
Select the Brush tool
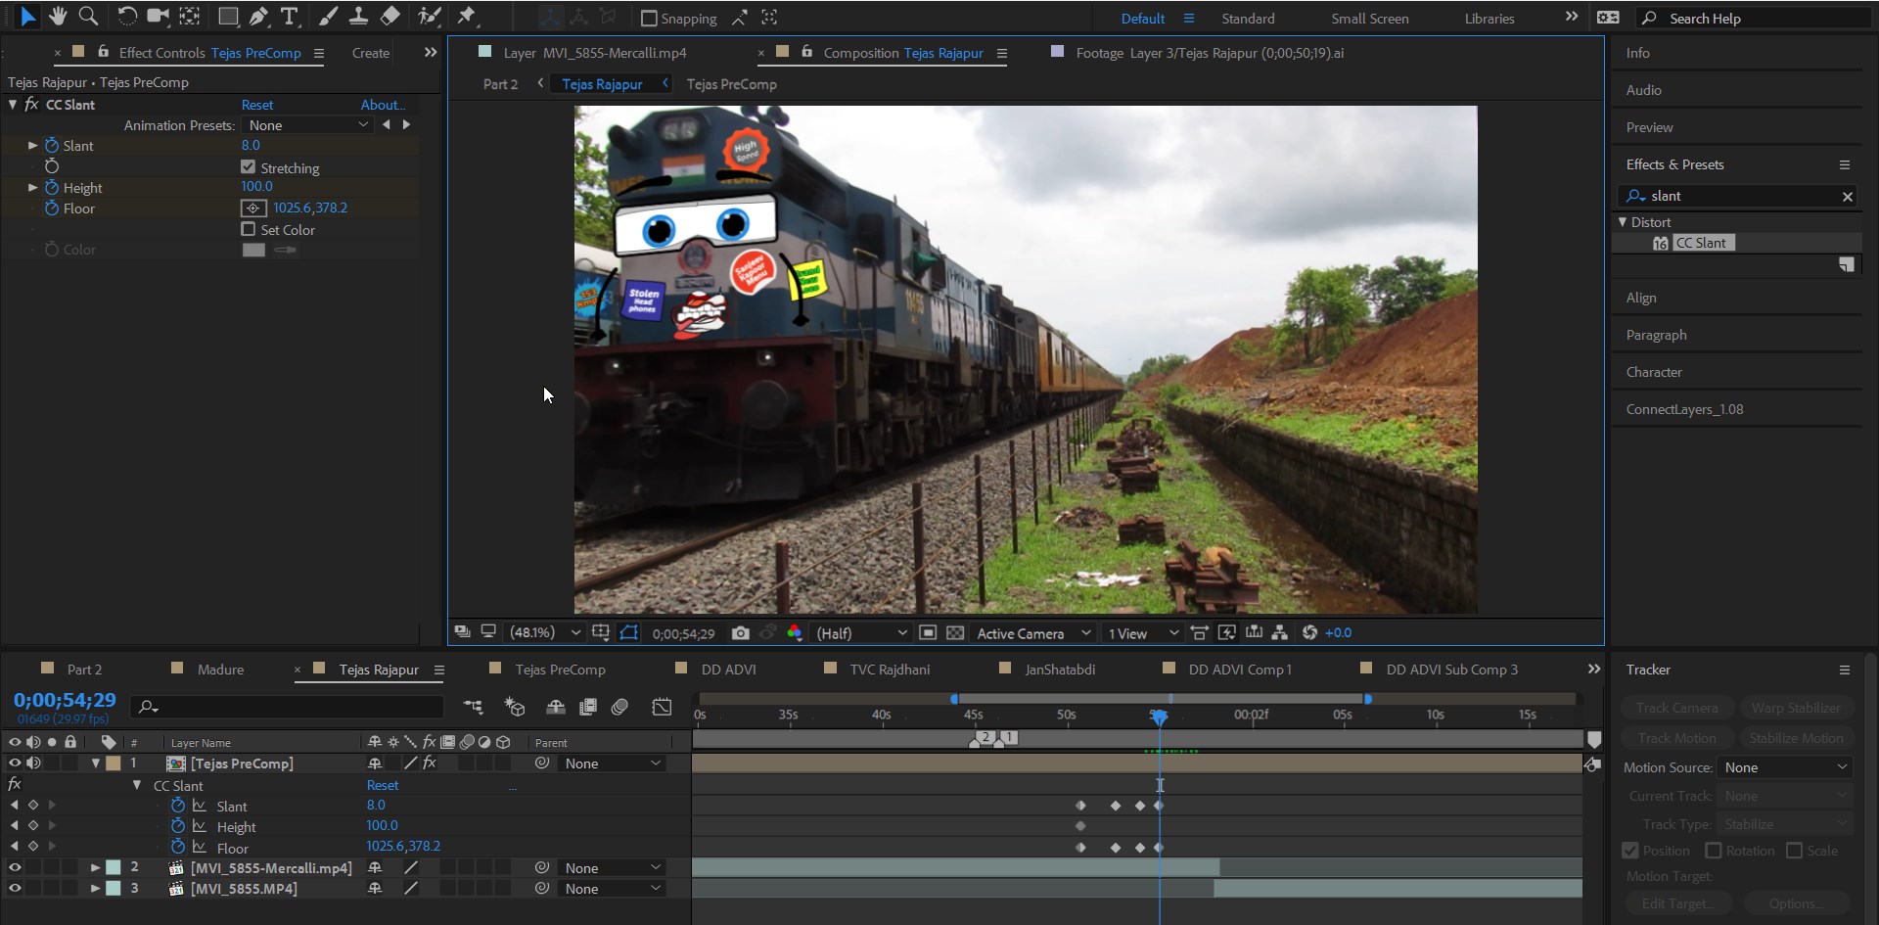[x=328, y=16]
